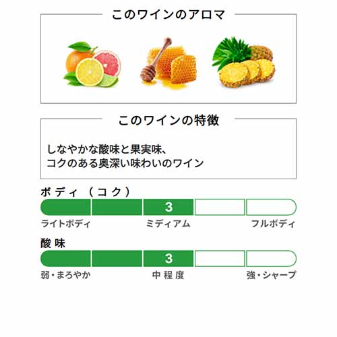Click the このワインのアロマ heading

[168, 15]
